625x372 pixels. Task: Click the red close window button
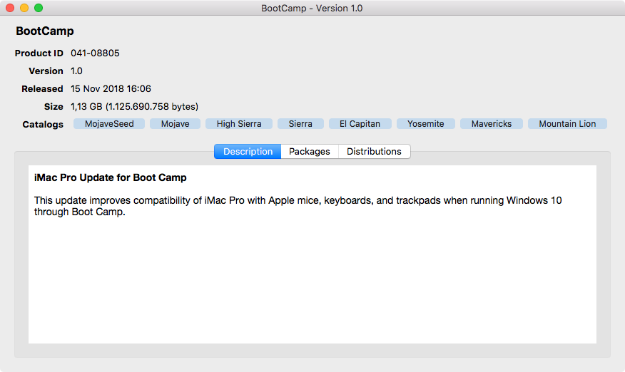coord(10,8)
